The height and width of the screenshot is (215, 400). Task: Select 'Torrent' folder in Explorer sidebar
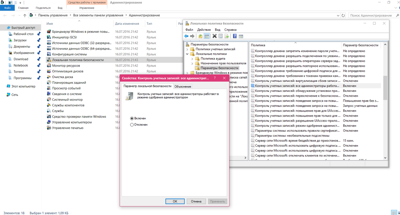click(x=19, y=72)
